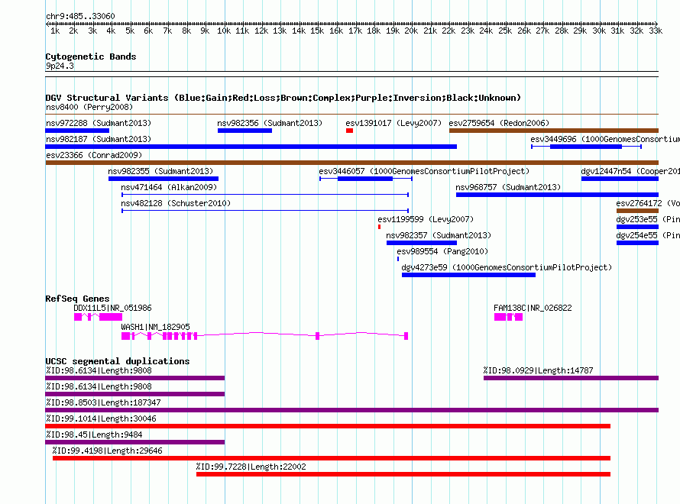Click the %ID:99.1014|Length:30046 duplication label
Image resolution: width=680 pixels, height=504 pixels.
101,418
